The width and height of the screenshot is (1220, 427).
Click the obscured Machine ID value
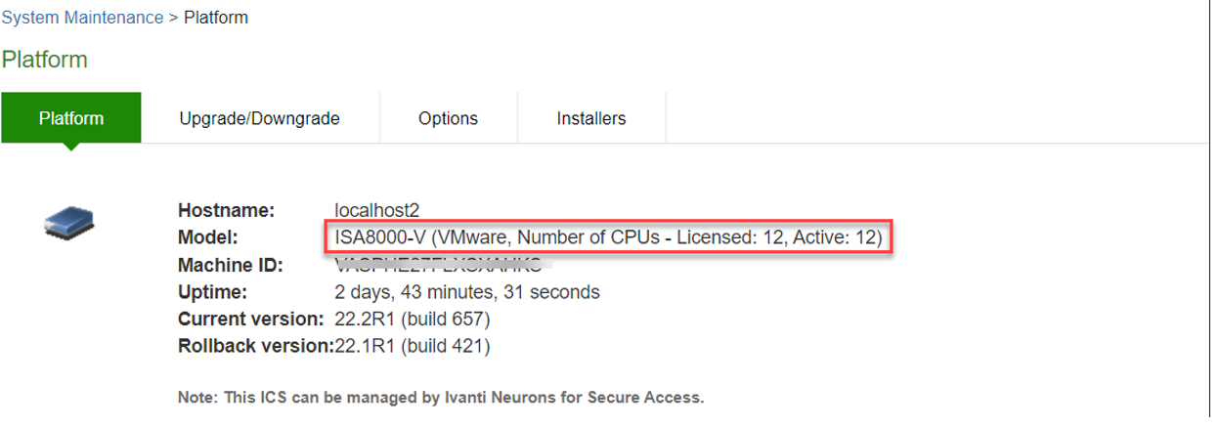(438, 265)
